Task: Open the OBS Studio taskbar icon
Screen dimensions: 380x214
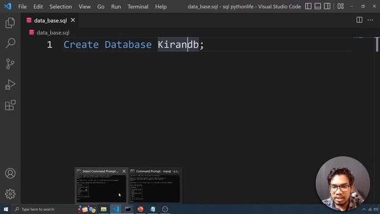Action: 165,209
